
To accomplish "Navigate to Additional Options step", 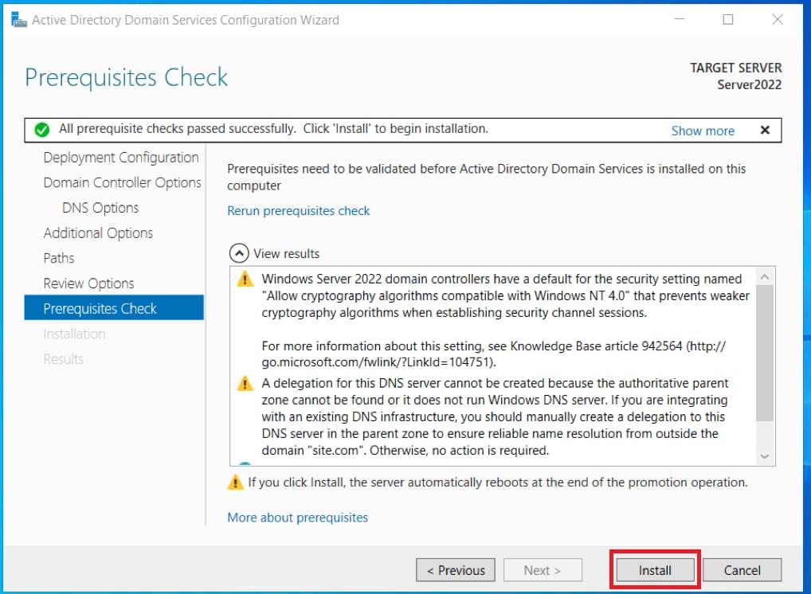I will coord(98,233).
